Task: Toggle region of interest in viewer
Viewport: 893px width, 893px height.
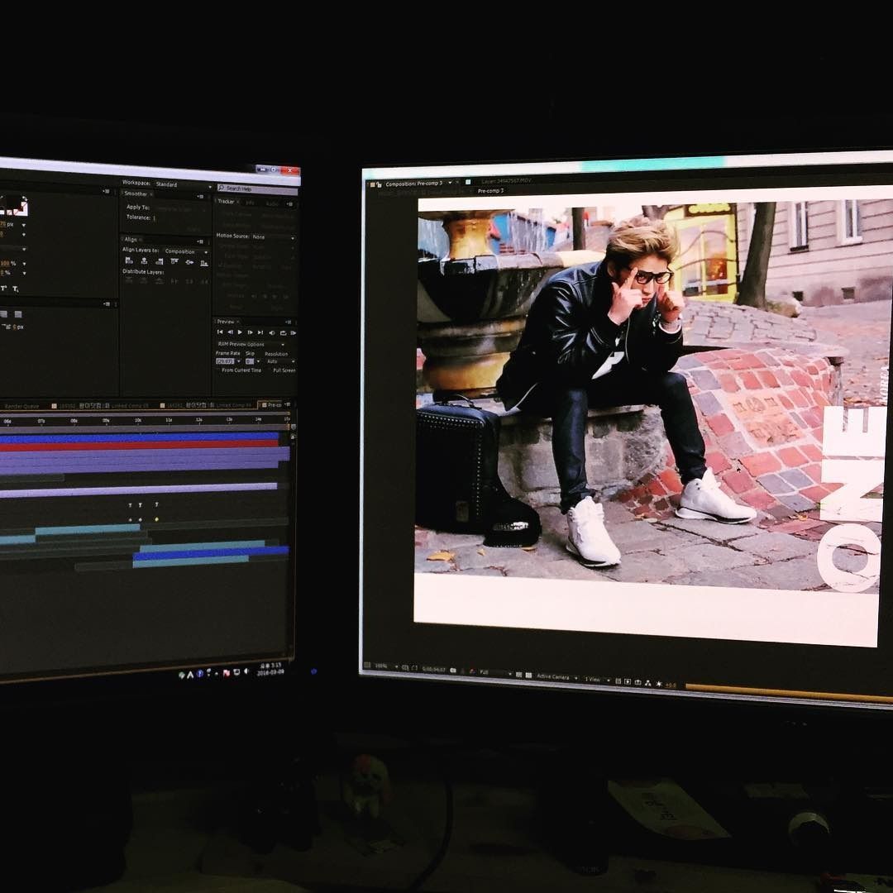Action: (x=518, y=675)
